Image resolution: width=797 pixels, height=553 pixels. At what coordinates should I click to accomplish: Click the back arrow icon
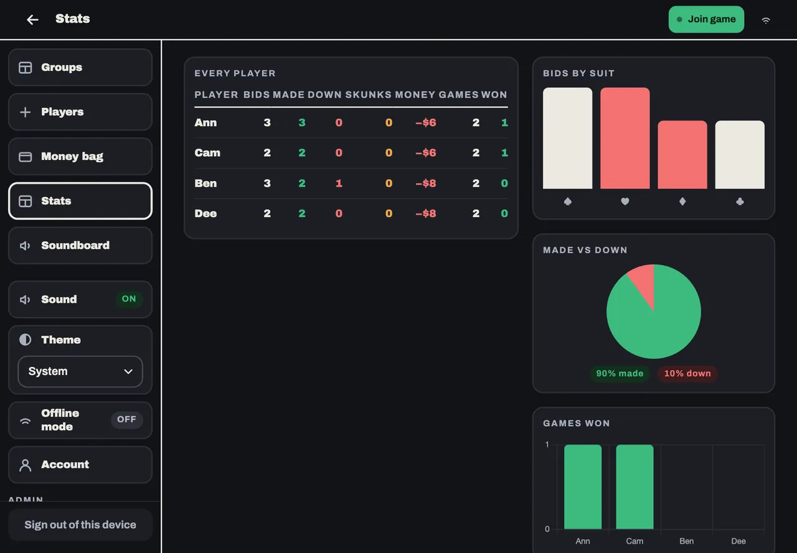pyautogui.click(x=32, y=20)
